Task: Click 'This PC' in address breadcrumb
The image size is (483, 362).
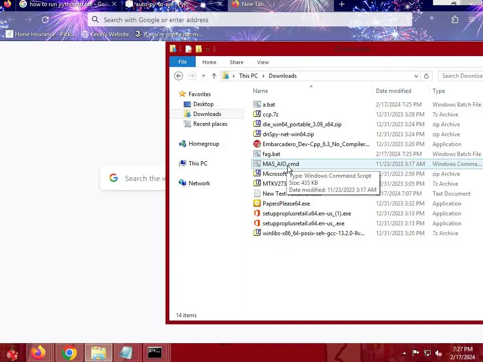Action: pyautogui.click(x=248, y=76)
